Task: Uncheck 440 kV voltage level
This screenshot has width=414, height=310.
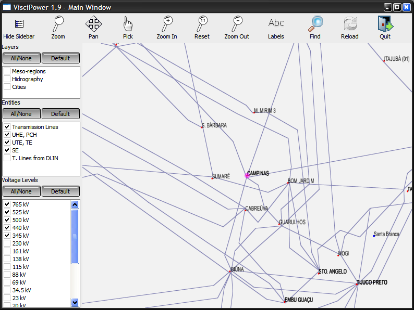Action: pos(7,228)
